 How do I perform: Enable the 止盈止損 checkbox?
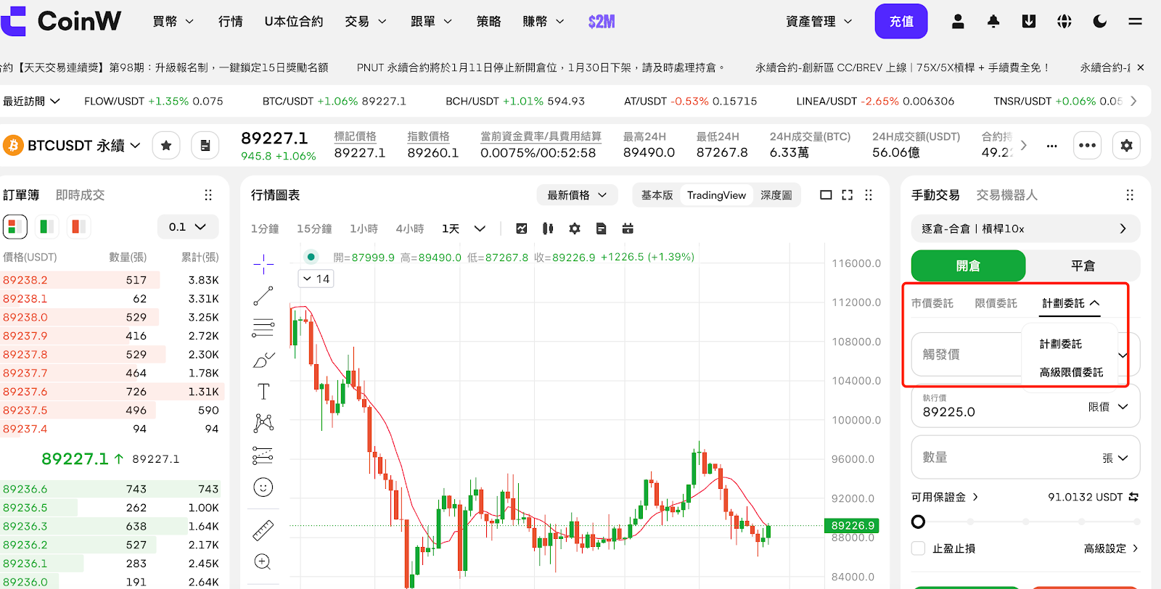point(919,548)
